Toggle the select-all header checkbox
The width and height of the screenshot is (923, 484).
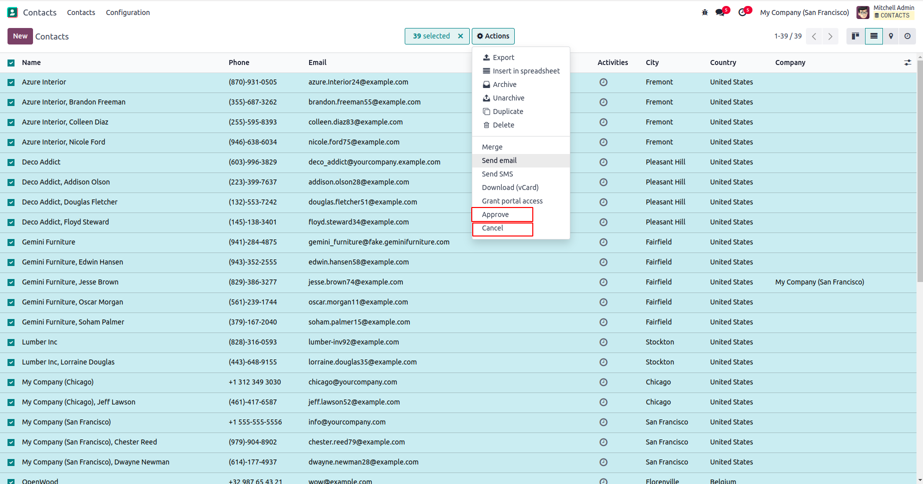coord(11,62)
